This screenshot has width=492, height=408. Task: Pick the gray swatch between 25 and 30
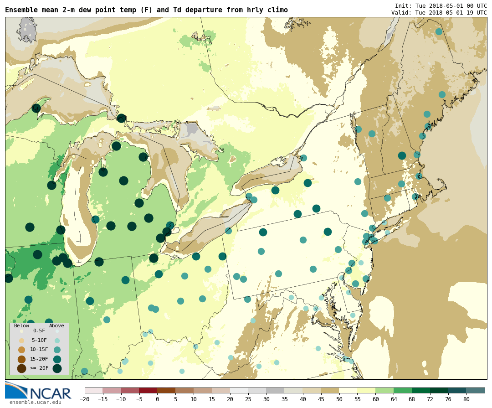tap(257, 390)
